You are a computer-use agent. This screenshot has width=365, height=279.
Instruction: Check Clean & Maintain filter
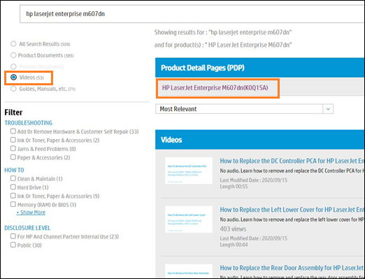tap(13, 178)
